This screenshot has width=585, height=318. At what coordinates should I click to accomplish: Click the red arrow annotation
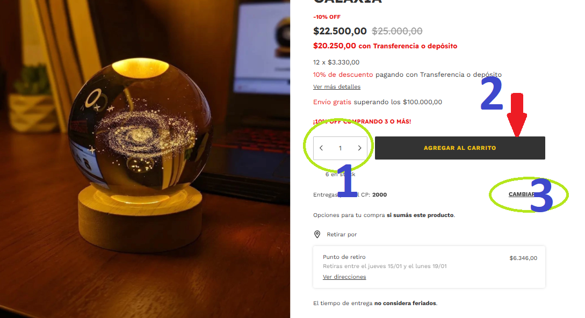pos(517,115)
